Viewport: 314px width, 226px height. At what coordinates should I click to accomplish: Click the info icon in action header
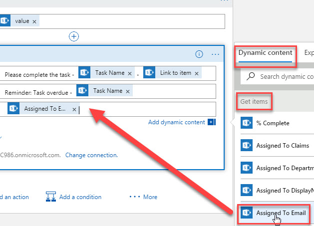click(x=199, y=54)
